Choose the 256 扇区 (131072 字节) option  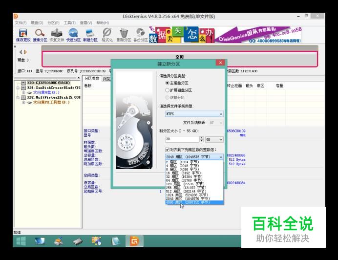(x=194, y=188)
